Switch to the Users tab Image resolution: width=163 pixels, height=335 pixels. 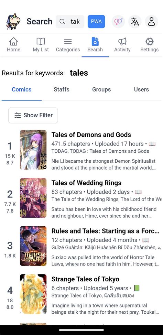pyautogui.click(x=141, y=89)
